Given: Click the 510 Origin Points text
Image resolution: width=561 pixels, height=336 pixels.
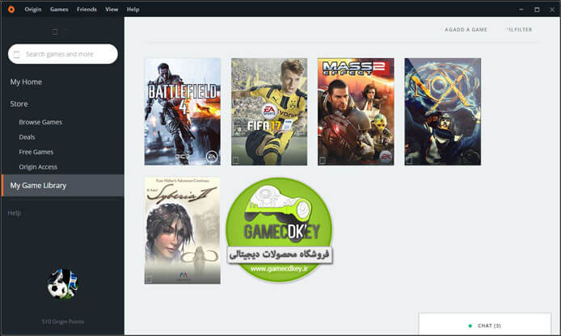Looking at the screenshot, I should coord(62,321).
